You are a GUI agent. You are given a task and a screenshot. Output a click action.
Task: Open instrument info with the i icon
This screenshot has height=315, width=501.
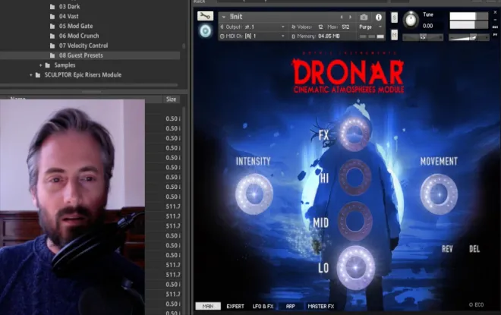point(378,17)
